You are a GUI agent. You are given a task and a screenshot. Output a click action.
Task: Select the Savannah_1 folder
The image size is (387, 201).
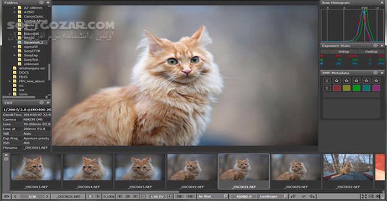click(33, 42)
